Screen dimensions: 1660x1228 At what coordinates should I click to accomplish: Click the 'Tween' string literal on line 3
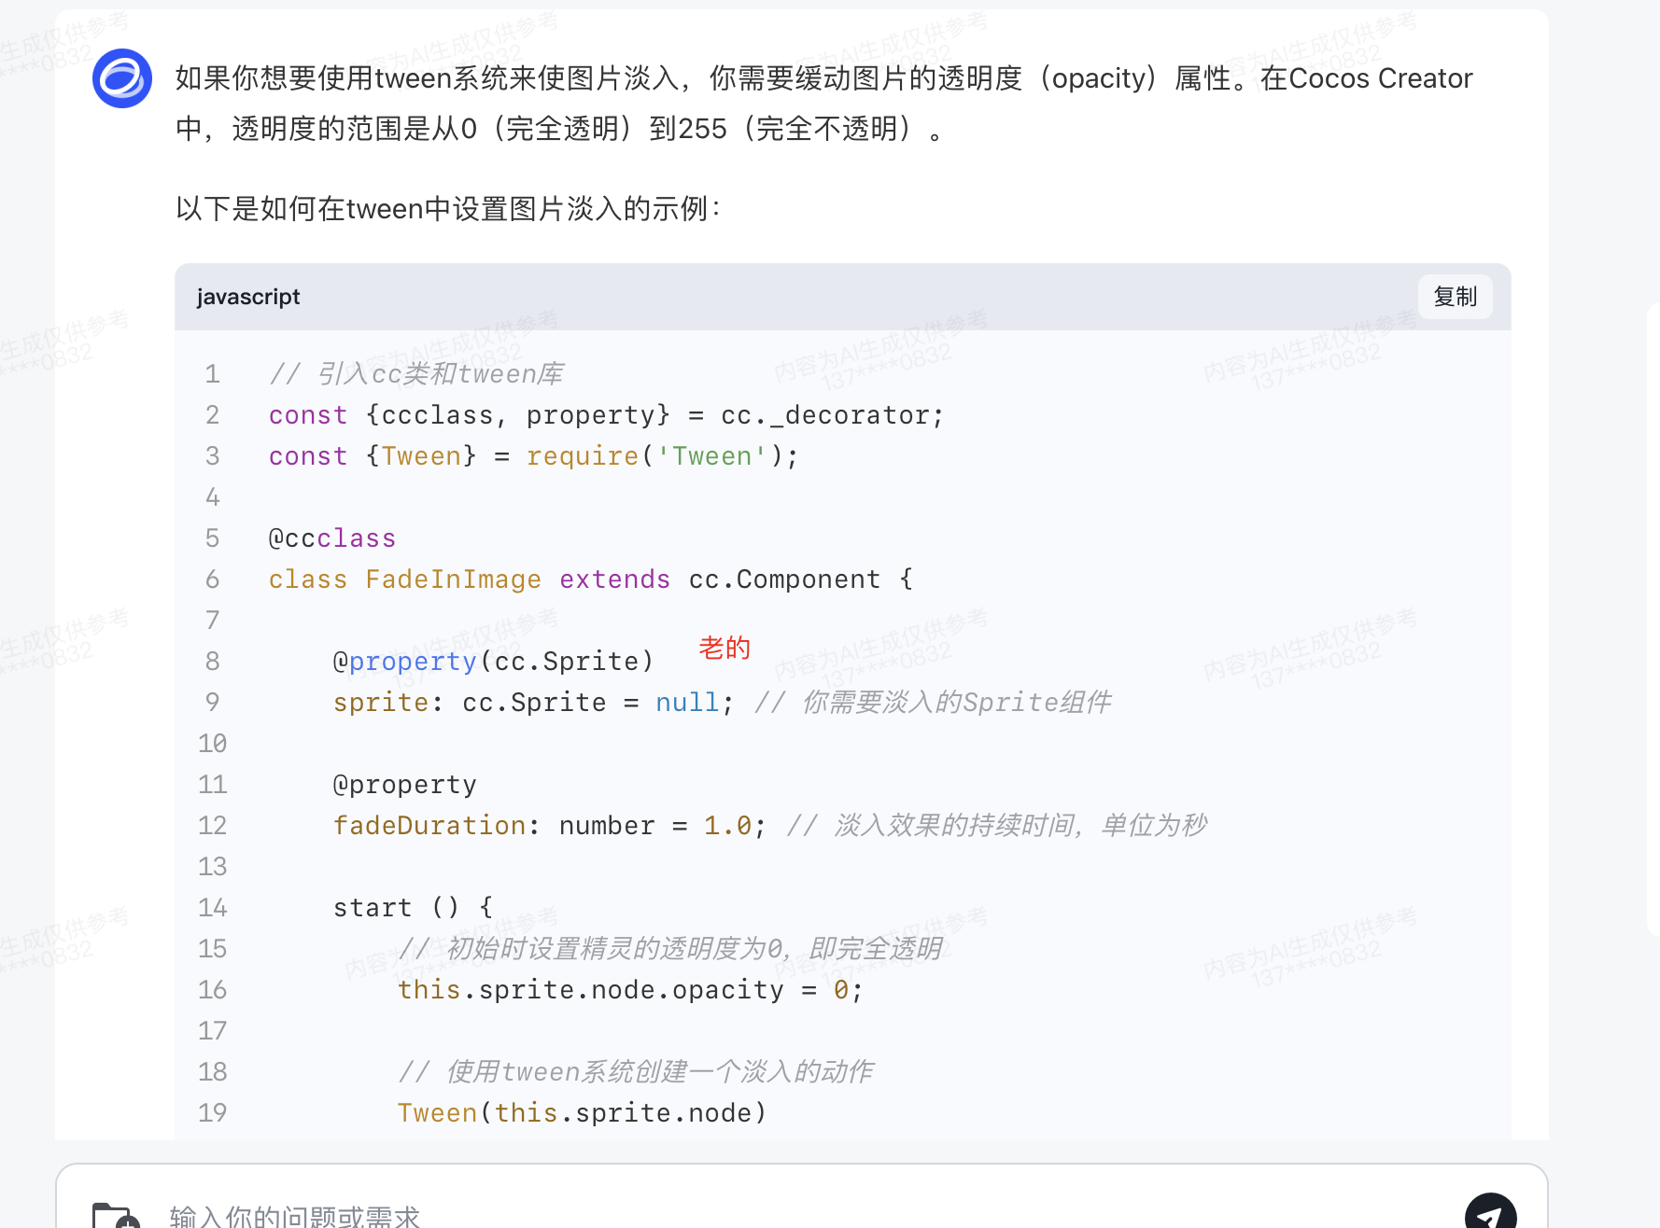click(x=711, y=456)
